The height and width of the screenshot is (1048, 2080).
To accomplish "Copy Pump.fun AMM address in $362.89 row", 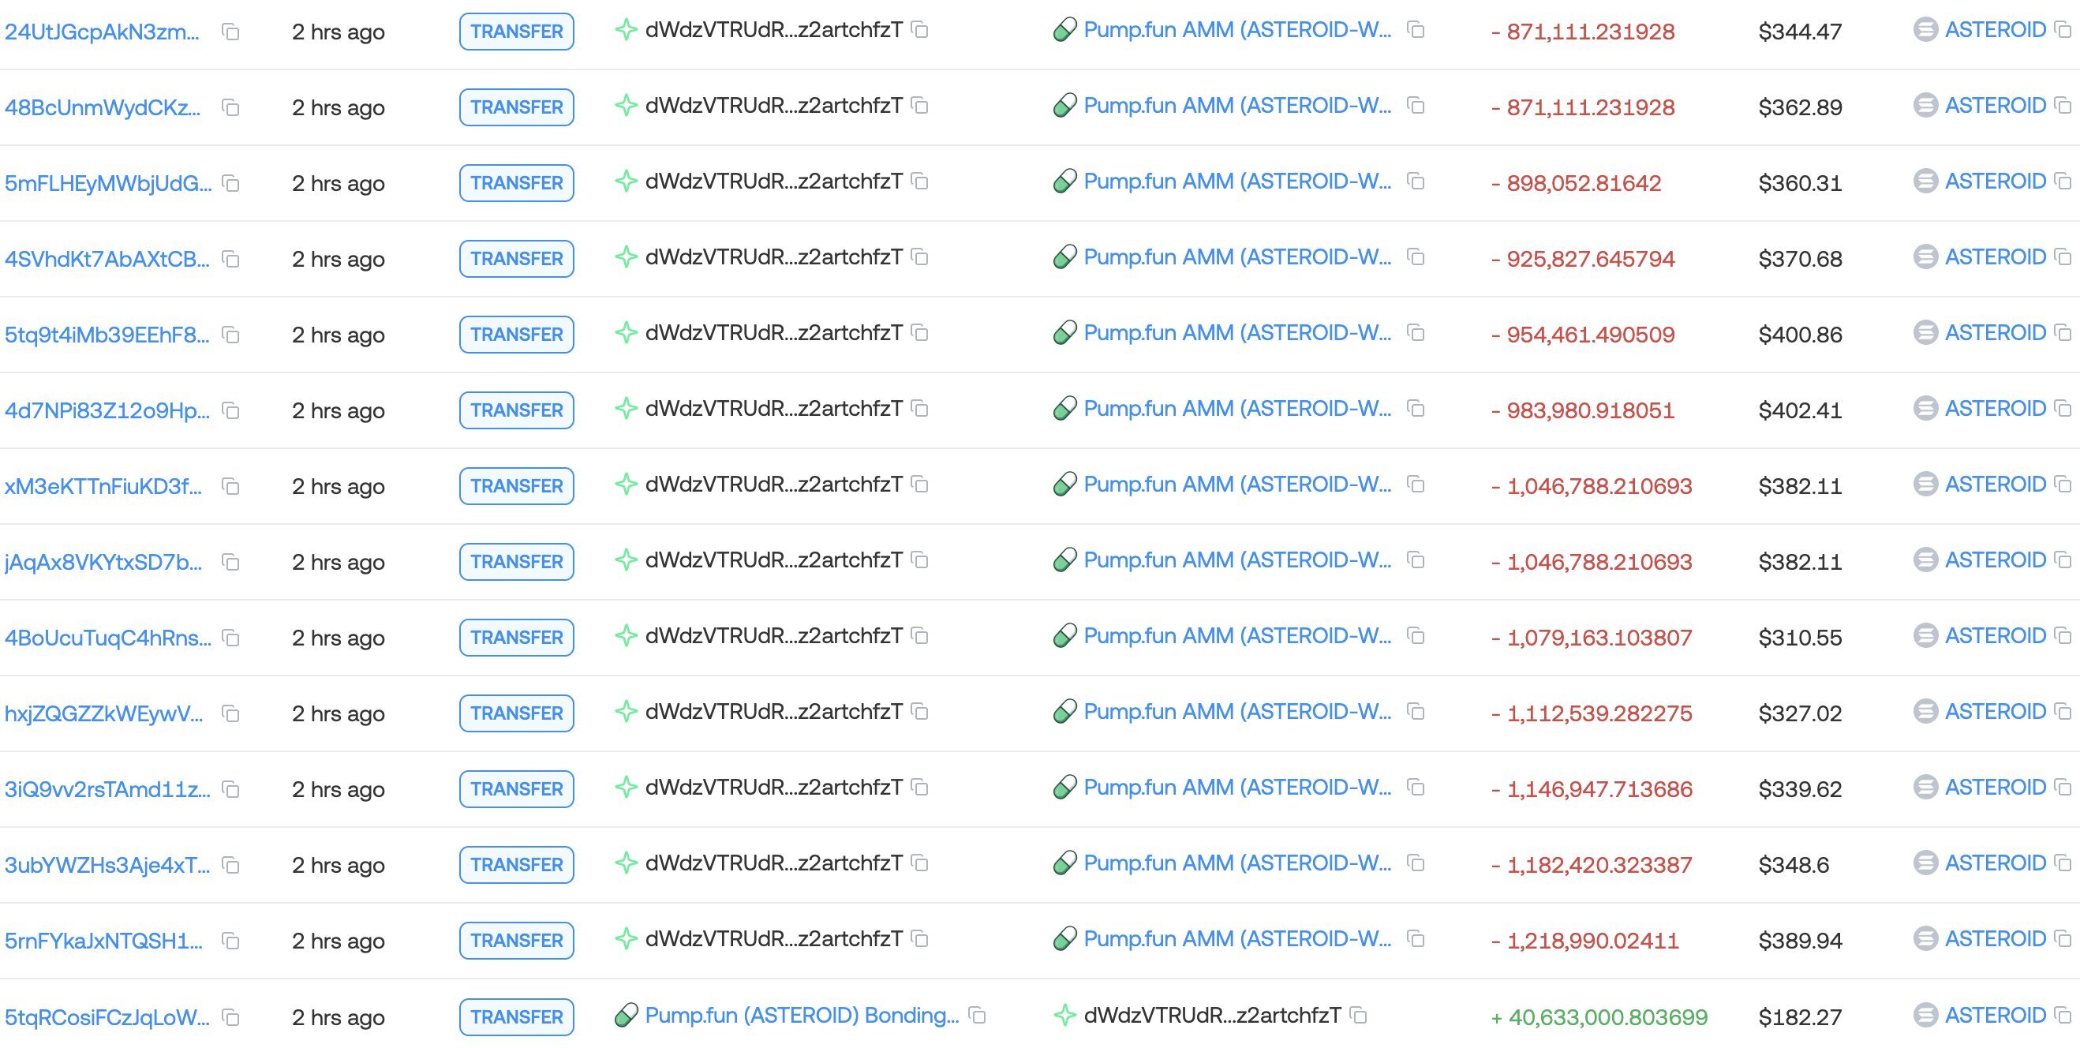I will (1416, 106).
